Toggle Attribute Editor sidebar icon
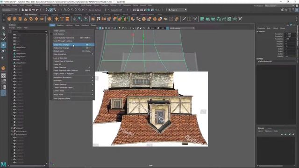 point(290,10)
